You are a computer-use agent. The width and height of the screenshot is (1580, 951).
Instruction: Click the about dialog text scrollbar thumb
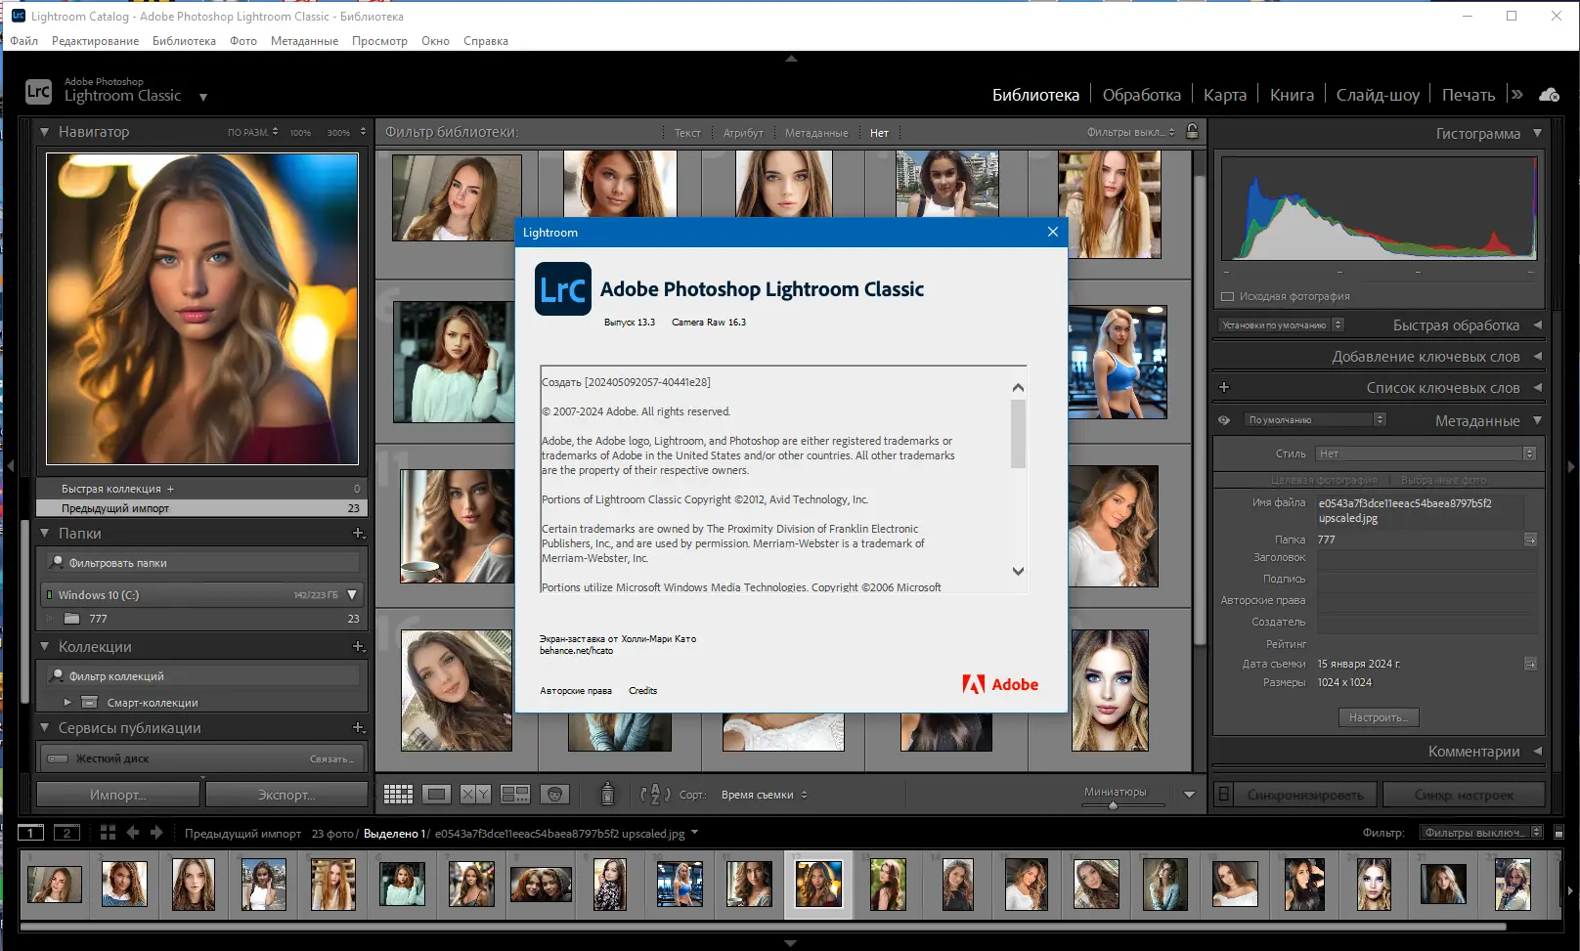click(1018, 434)
